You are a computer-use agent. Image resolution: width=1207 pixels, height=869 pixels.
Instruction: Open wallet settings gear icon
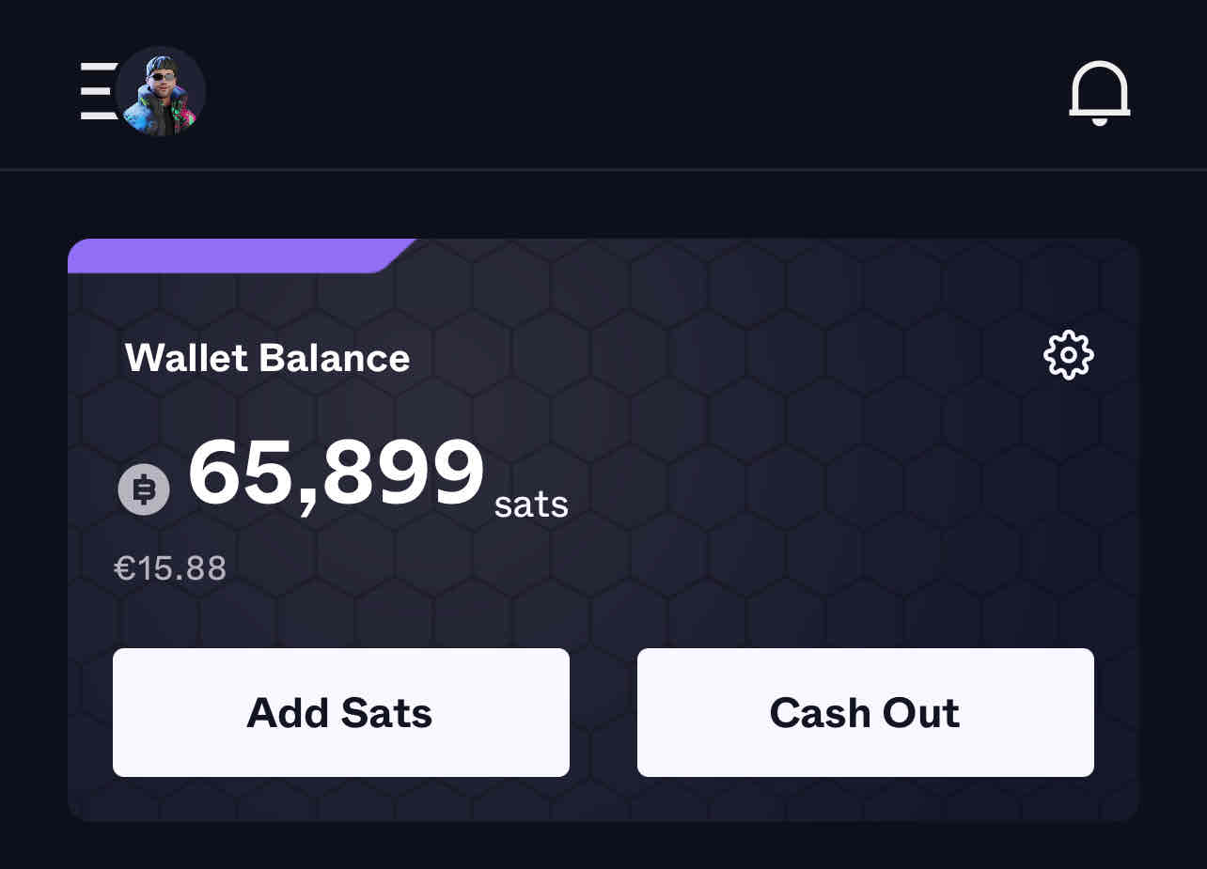click(1069, 355)
